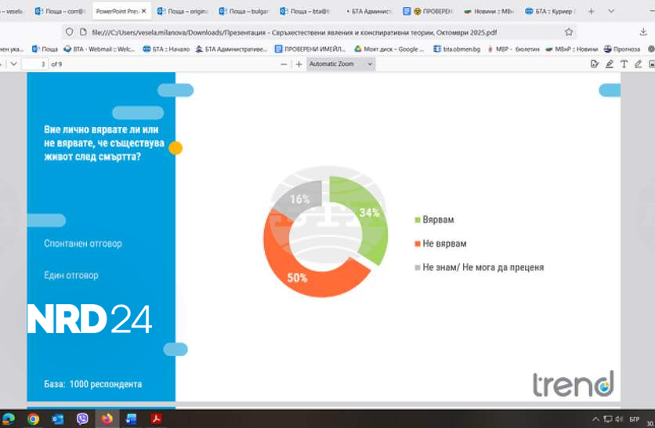Select the PDF draw tool
Screen dimensions: 655x428
pyautogui.click(x=638, y=64)
